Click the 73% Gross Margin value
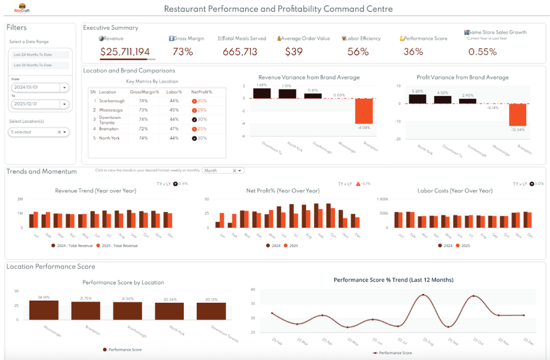The height and width of the screenshot is (360, 550). [183, 52]
